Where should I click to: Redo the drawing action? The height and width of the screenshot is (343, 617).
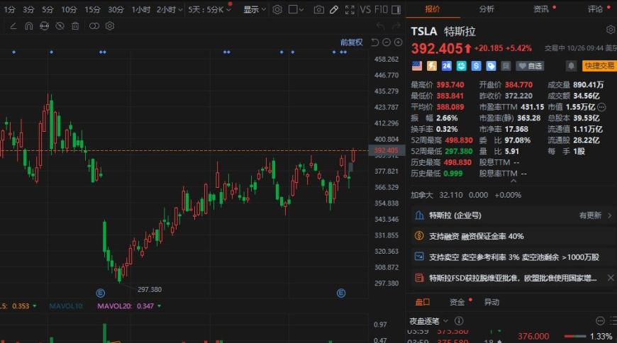pyautogui.click(x=396, y=26)
